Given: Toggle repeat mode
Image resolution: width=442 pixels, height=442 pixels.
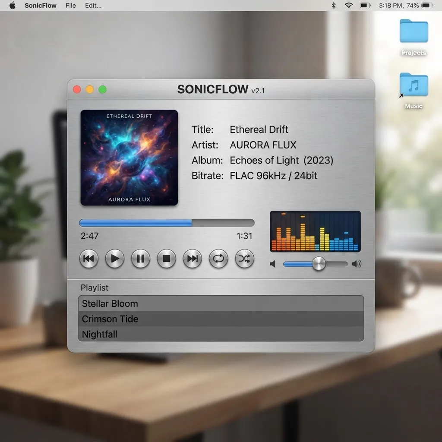Looking at the screenshot, I should [218, 259].
